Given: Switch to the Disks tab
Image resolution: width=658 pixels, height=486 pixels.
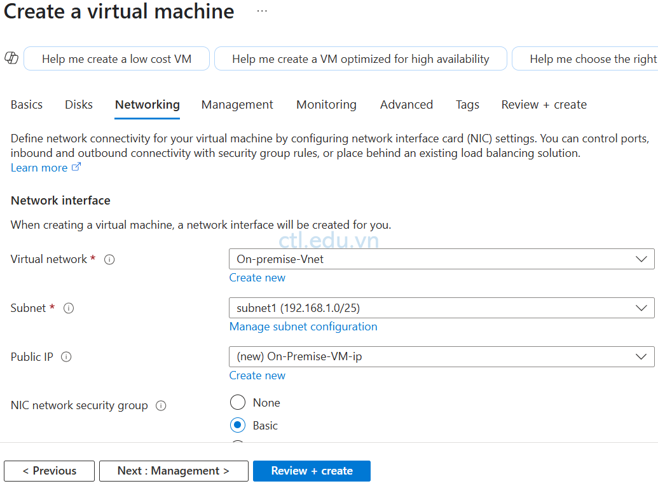Looking at the screenshot, I should [79, 104].
